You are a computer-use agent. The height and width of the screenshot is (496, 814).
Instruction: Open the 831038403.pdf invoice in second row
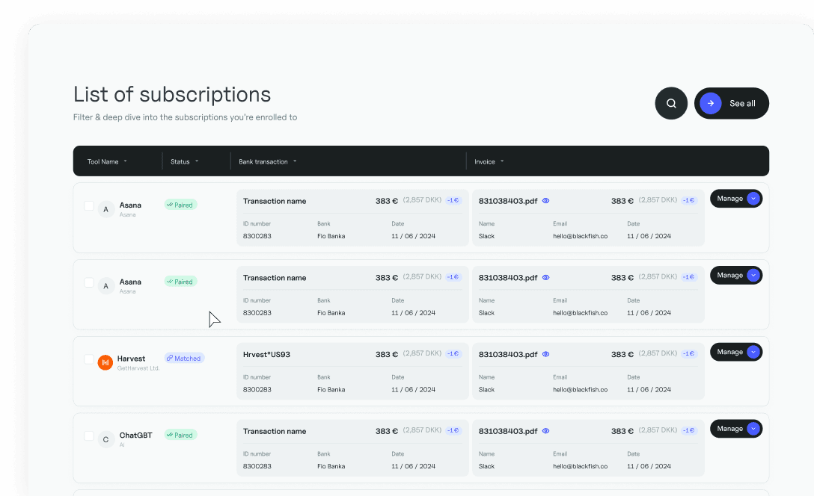tap(508, 278)
